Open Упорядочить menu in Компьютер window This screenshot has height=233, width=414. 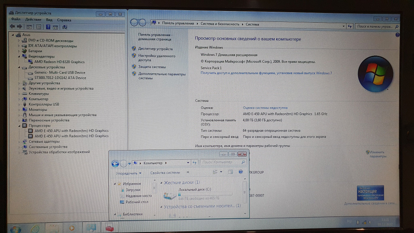[129, 173]
